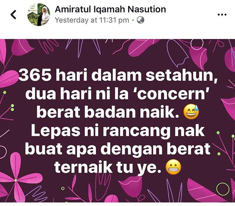
Task: Tap the '365 hari dalam setahun' text line
Action: (x=118, y=75)
